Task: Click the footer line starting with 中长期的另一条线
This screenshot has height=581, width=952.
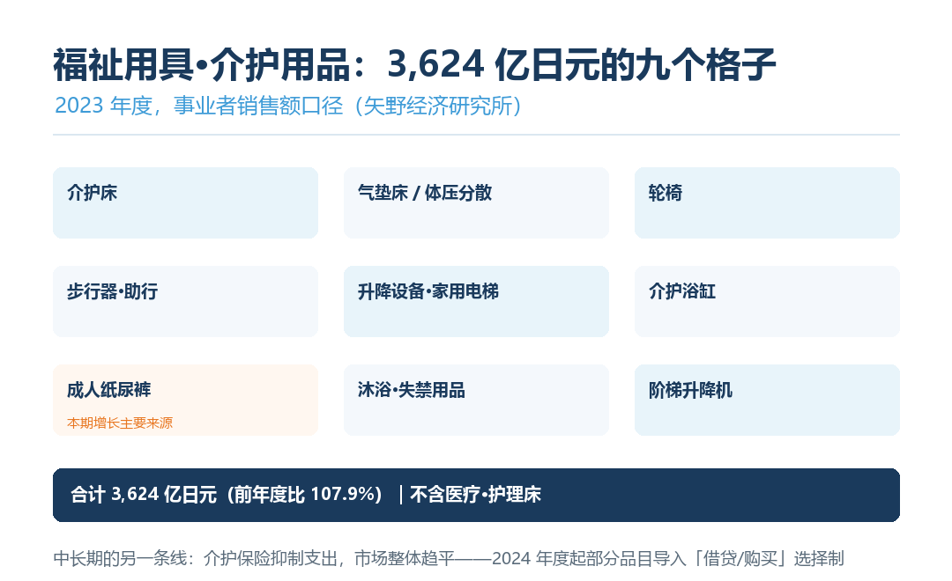Action: pos(449,558)
